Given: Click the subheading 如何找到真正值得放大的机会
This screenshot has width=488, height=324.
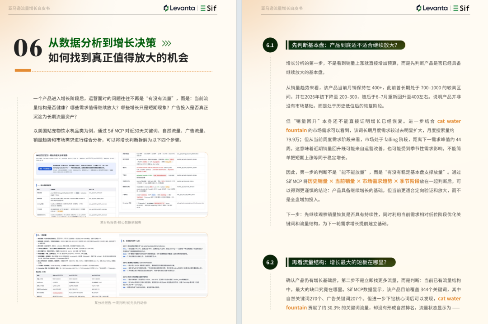Looking at the screenshot, I should click(118, 58).
